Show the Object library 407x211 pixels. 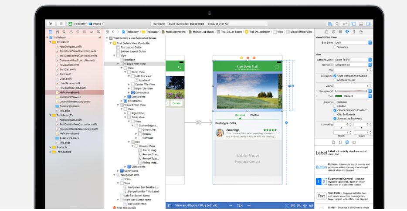pos(347,142)
